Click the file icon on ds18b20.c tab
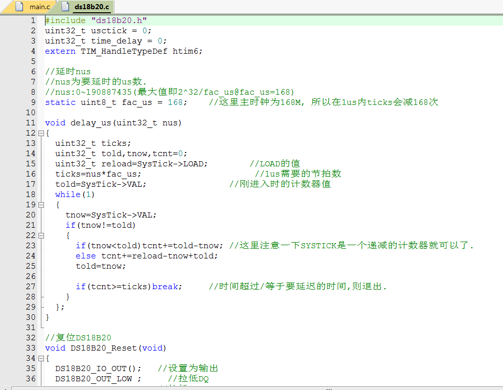 tap(65, 7)
